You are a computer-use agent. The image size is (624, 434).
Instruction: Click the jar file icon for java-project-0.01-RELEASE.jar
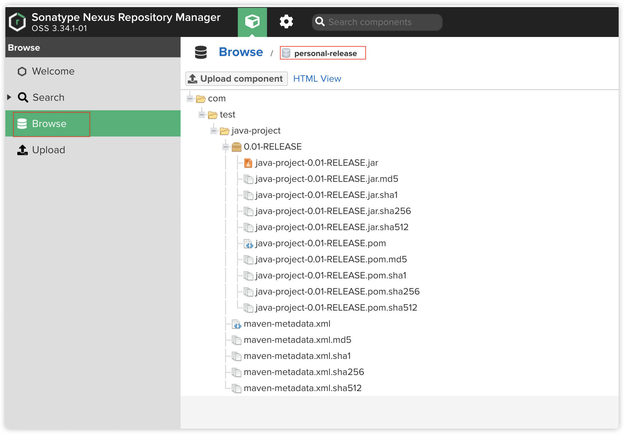point(248,163)
